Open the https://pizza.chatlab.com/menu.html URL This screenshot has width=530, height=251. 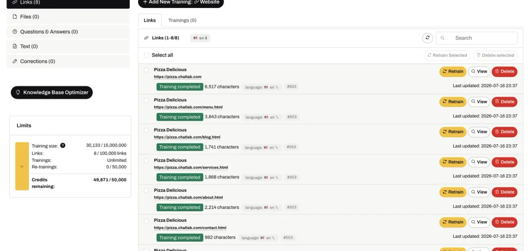188,107
